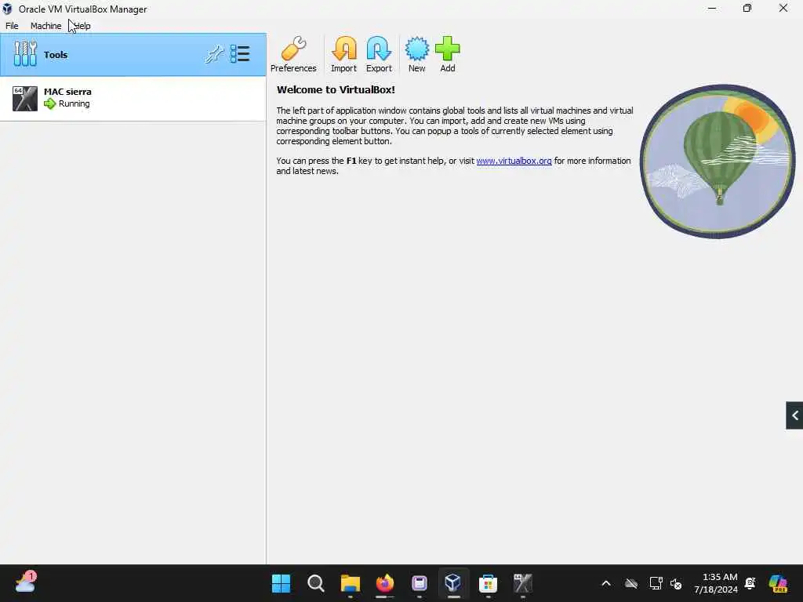Open the Preferences wrench tool
The image size is (803, 602).
tap(293, 54)
